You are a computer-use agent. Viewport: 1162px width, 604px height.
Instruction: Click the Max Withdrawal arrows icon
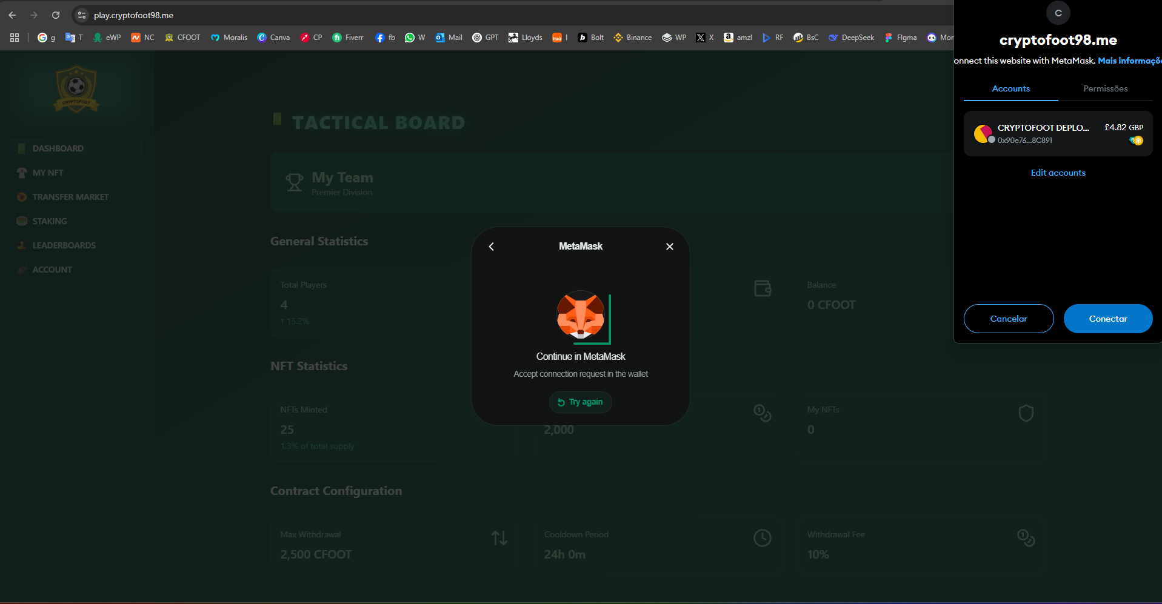click(499, 538)
